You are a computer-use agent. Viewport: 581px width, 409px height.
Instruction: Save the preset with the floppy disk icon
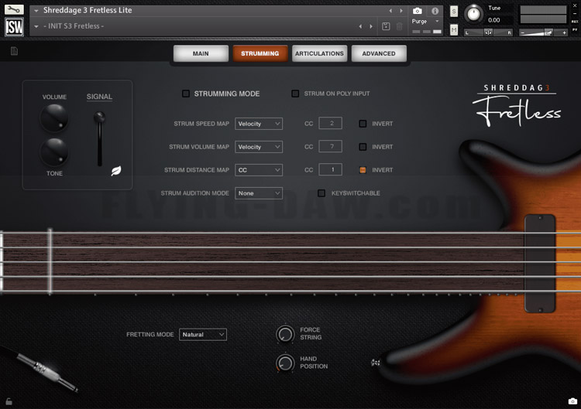(x=386, y=26)
